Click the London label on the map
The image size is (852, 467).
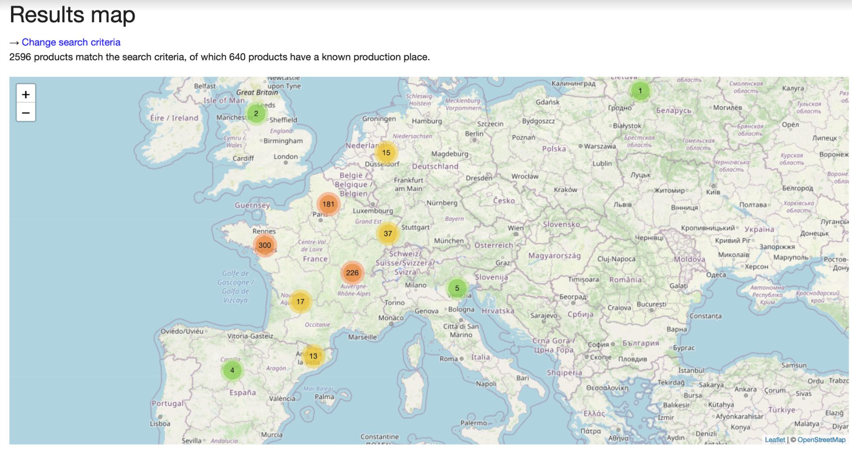pyautogui.click(x=285, y=157)
